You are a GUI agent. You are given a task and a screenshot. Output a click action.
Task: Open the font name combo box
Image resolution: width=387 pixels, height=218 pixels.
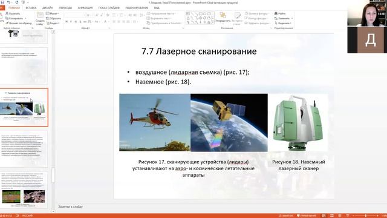[75, 15]
